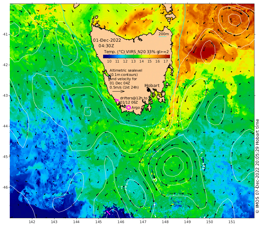Click the "0.5m/s (1kt 24h)" scale text
The width and height of the screenshot is (261, 228).
(x=124, y=87)
